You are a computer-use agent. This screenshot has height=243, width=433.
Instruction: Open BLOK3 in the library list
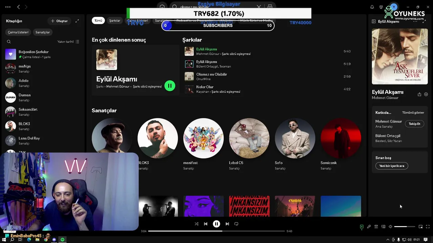click(x=43, y=126)
